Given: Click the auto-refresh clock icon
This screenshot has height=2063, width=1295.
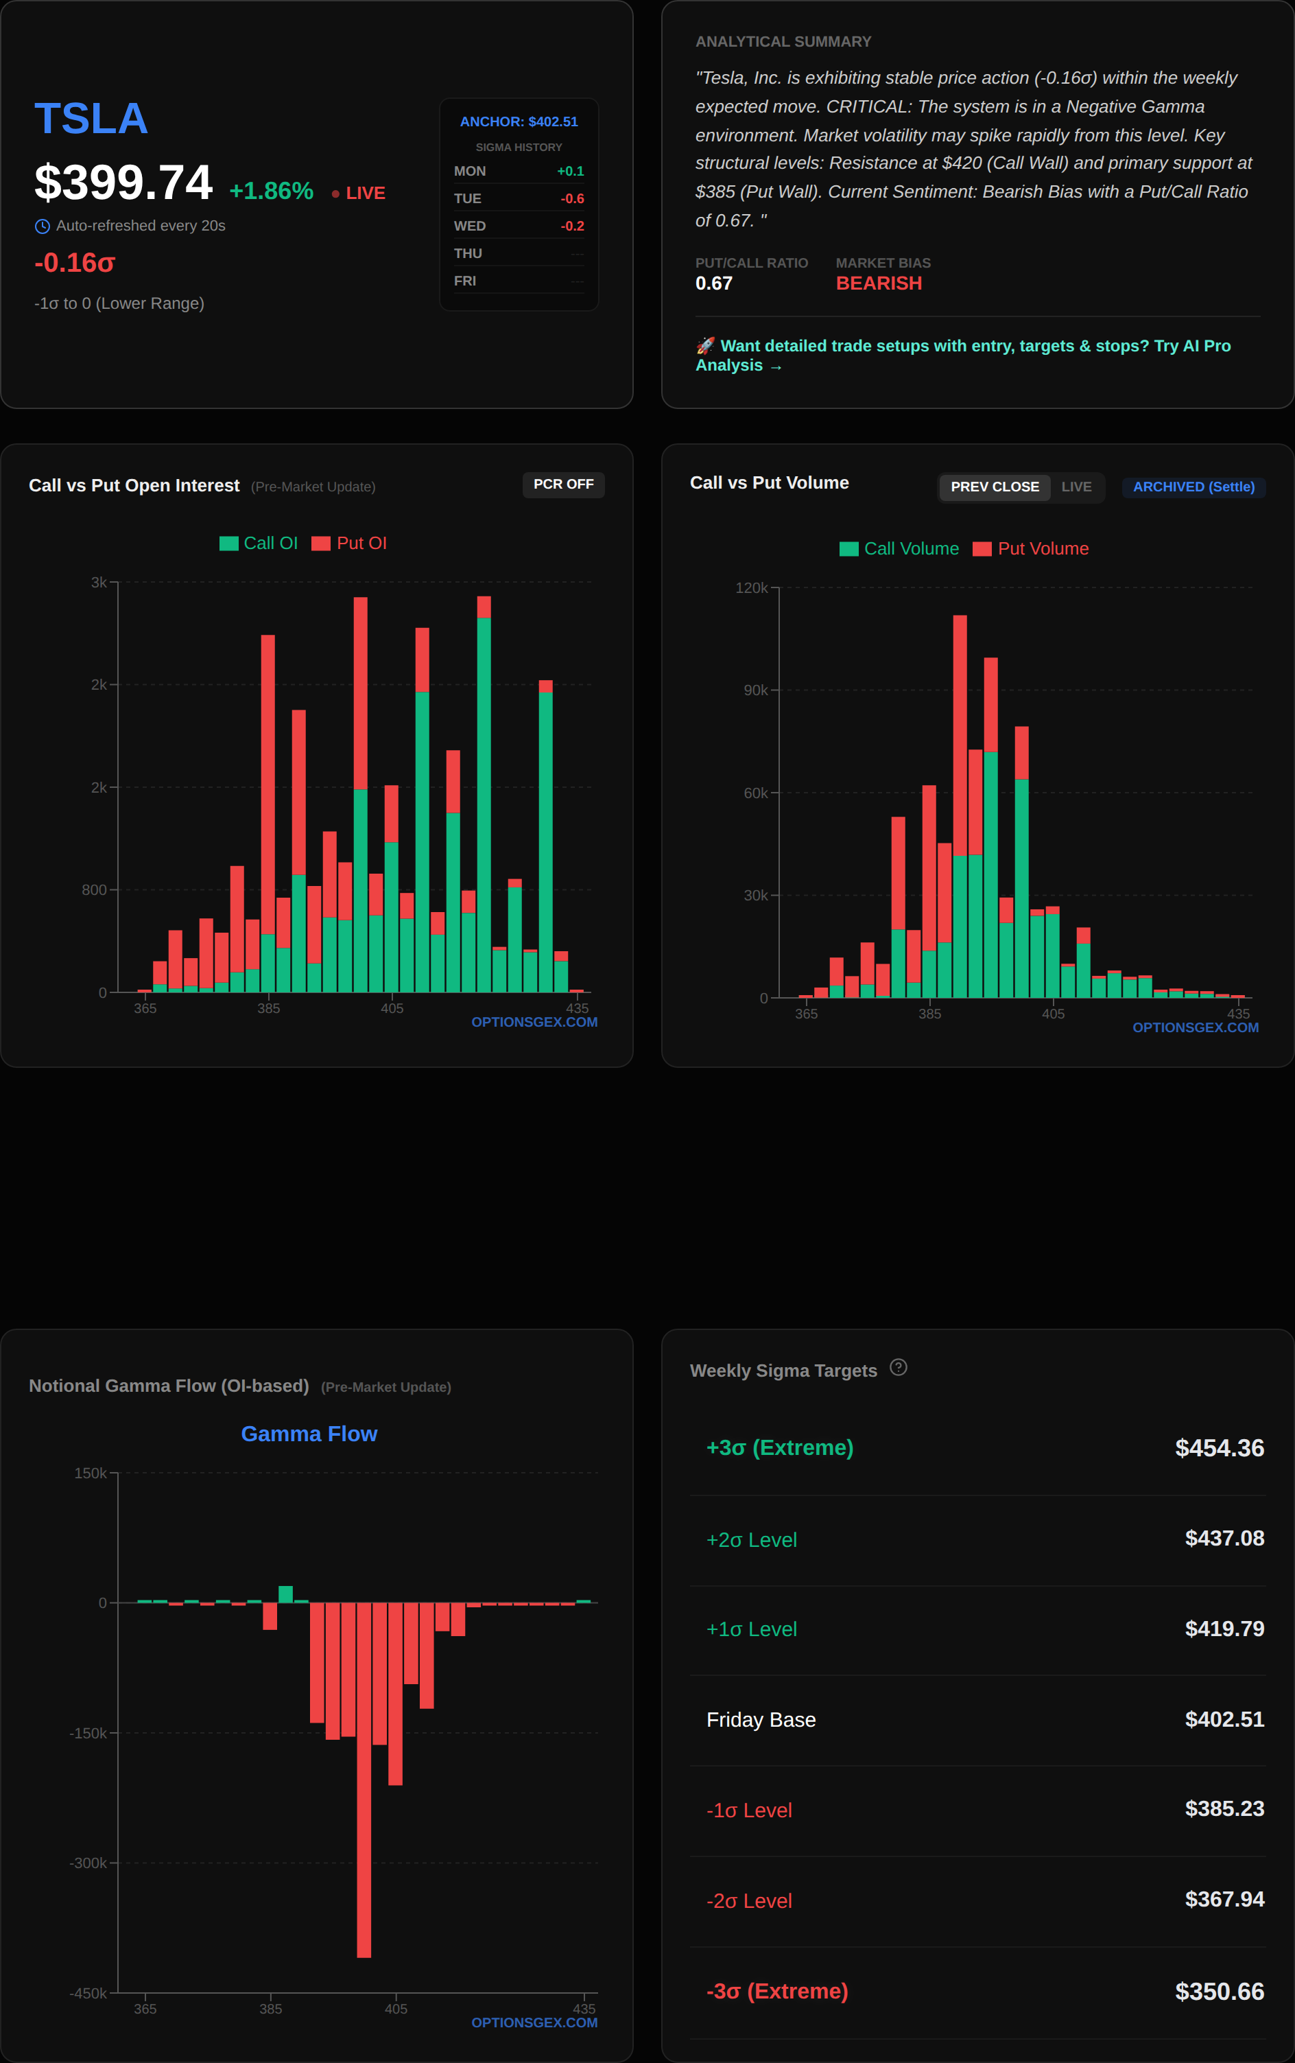Looking at the screenshot, I should [42, 226].
